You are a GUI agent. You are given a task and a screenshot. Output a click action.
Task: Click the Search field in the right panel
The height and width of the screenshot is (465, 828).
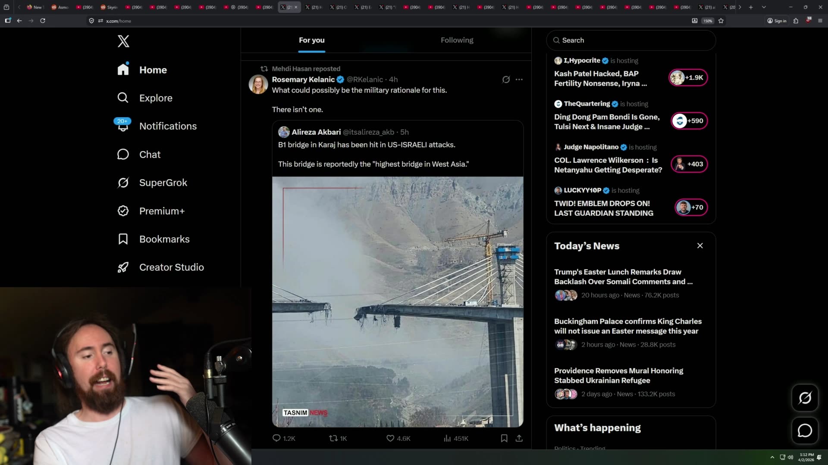coord(630,40)
